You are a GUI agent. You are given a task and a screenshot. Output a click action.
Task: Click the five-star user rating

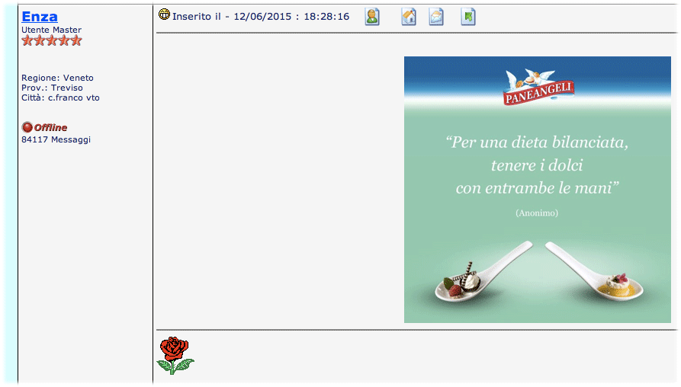[52, 41]
